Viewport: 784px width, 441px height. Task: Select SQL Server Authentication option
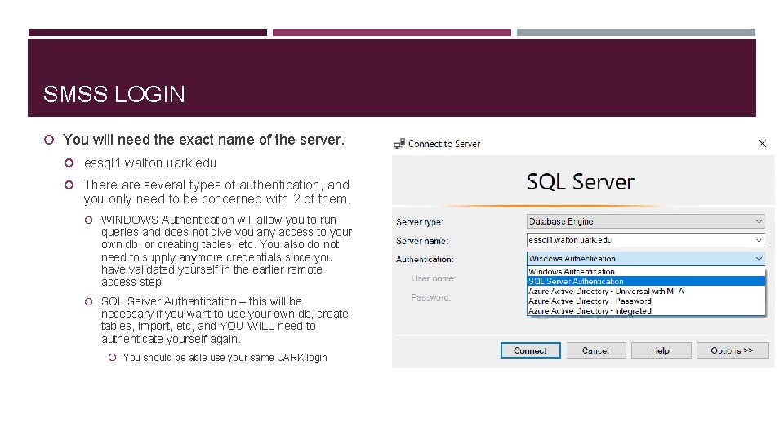646,281
